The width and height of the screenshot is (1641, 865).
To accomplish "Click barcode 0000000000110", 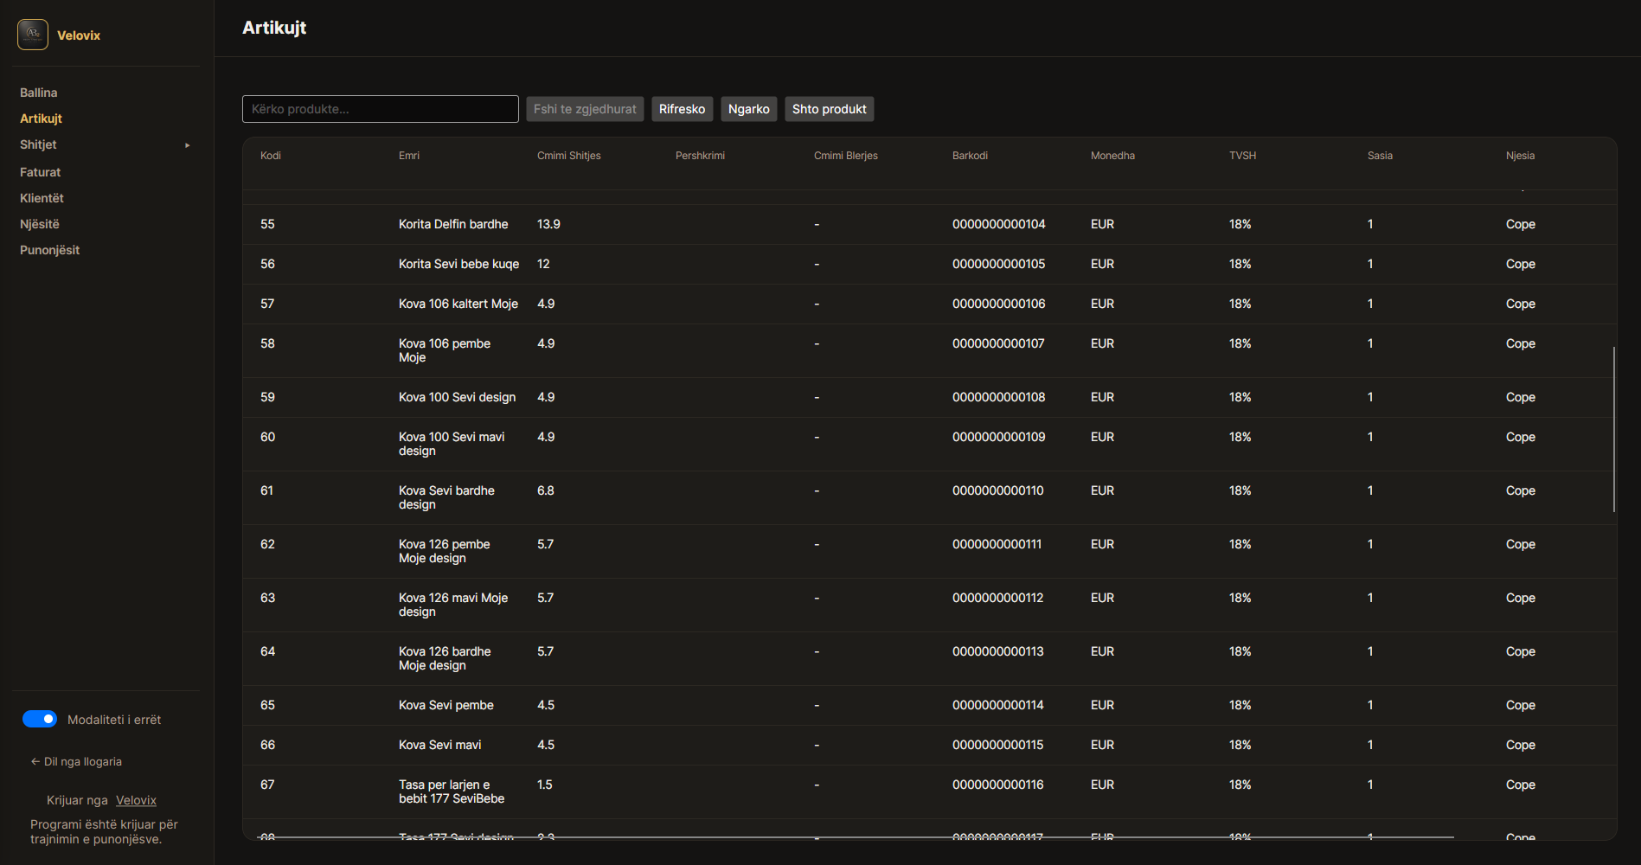I will tap(998, 490).
